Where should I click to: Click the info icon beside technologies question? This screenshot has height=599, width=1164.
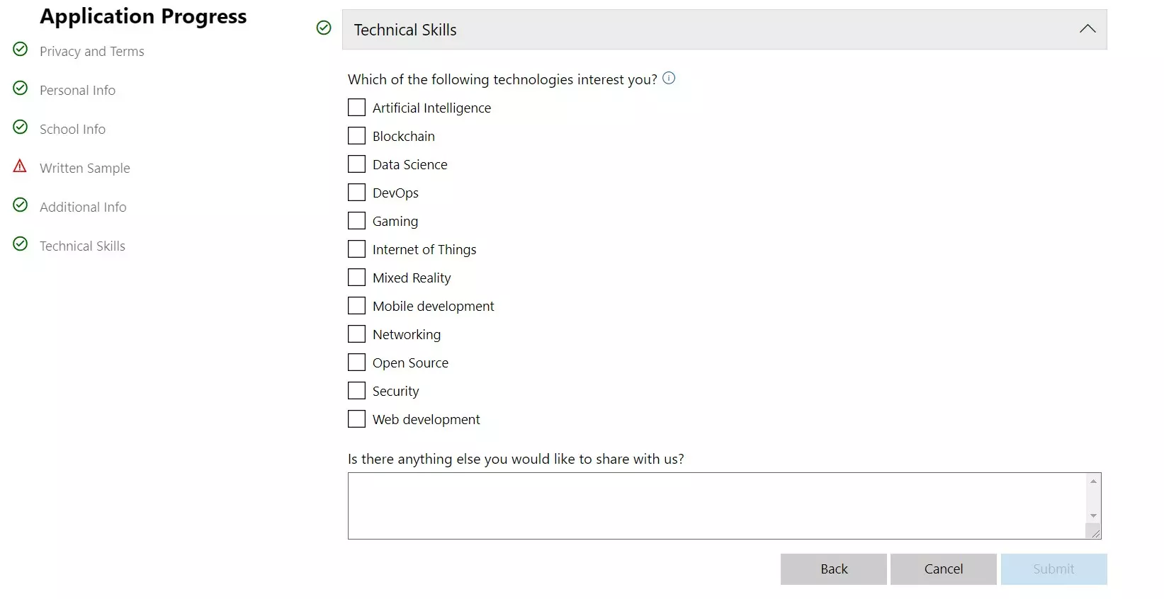[669, 78]
